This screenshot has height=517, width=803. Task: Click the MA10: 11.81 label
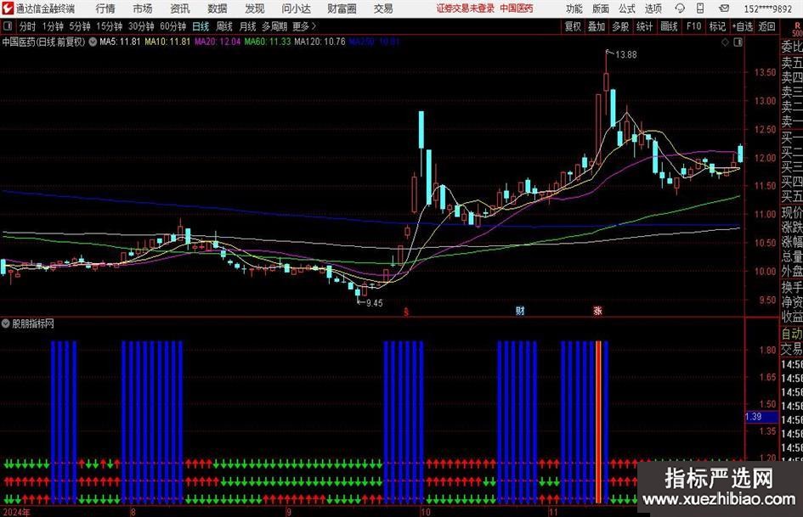click(x=167, y=42)
